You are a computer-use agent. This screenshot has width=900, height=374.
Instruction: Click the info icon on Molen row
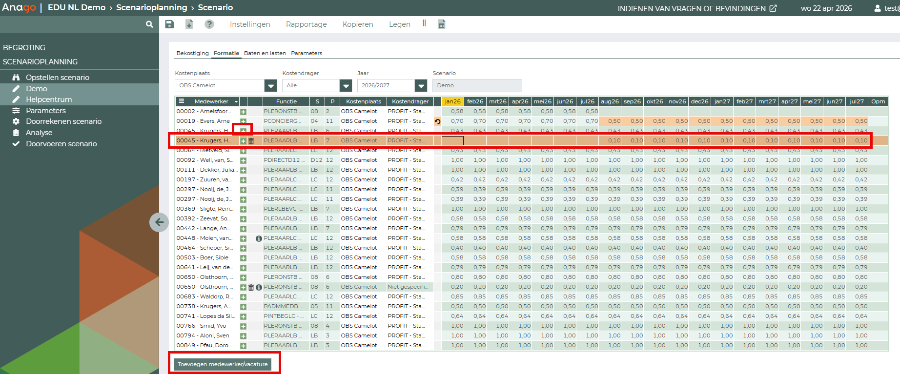(259, 238)
